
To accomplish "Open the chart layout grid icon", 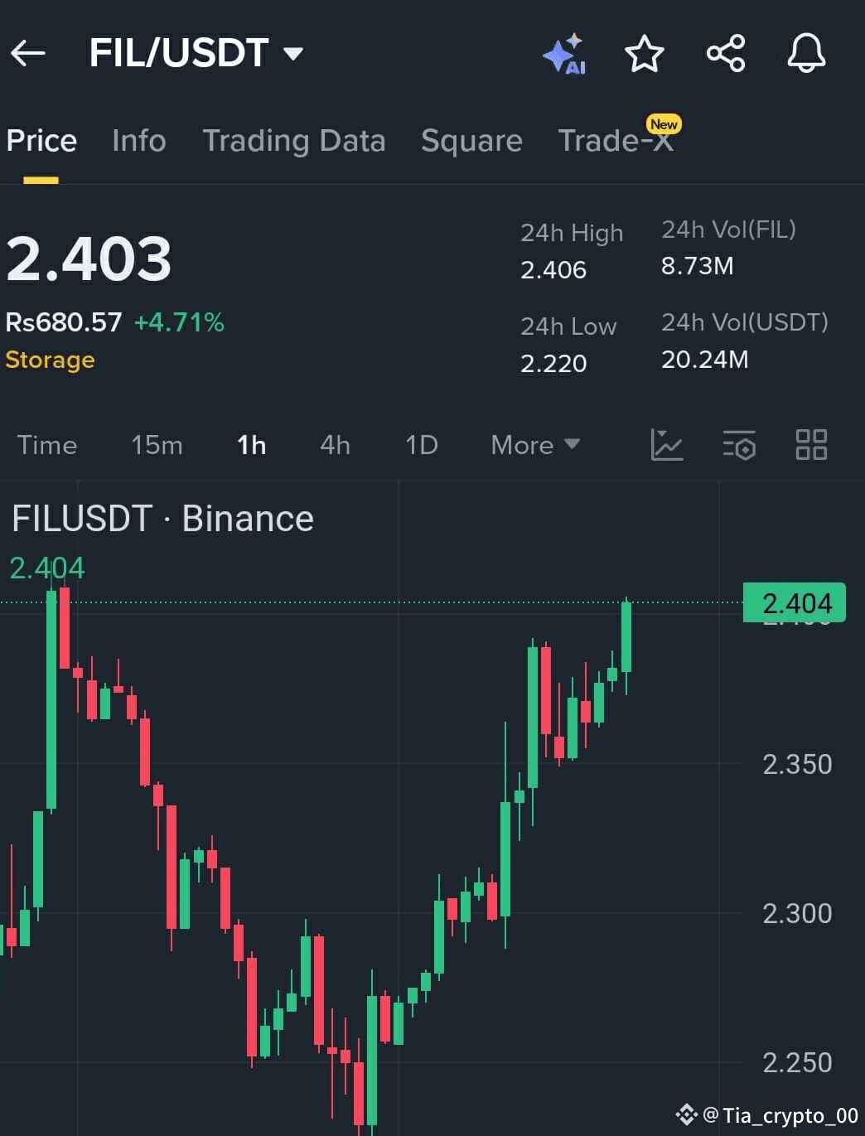I will (811, 445).
